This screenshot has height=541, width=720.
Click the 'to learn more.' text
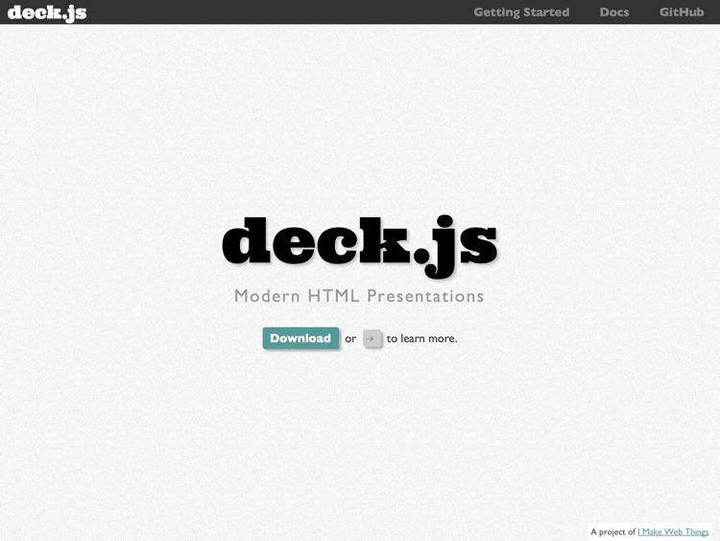pyautogui.click(x=422, y=339)
